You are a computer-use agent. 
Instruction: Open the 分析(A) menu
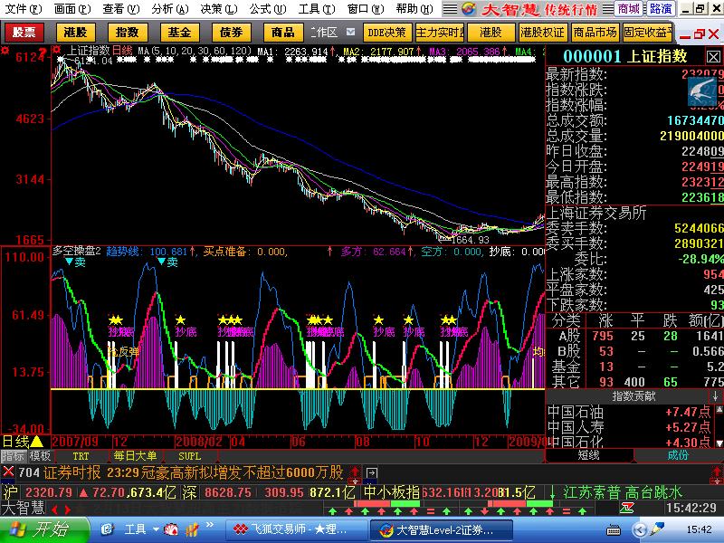tap(170, 9)
